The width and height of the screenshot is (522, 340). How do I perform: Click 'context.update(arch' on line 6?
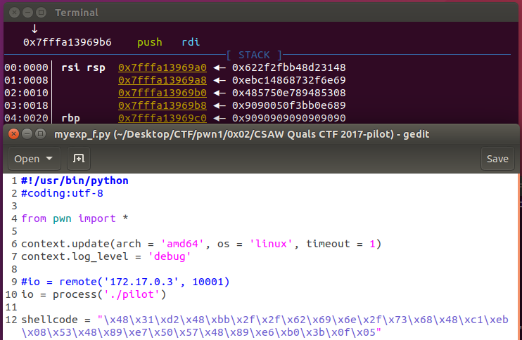tap(81, 244)
